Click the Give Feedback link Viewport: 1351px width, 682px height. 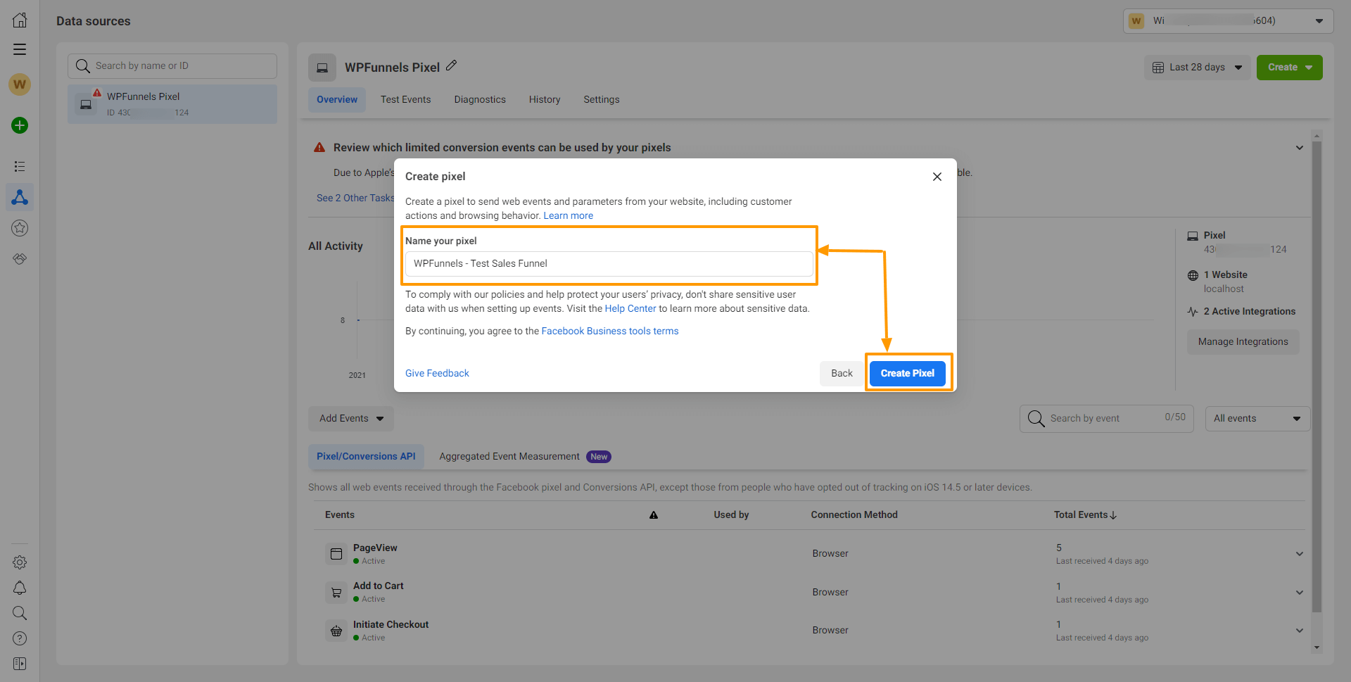[437, 374]
